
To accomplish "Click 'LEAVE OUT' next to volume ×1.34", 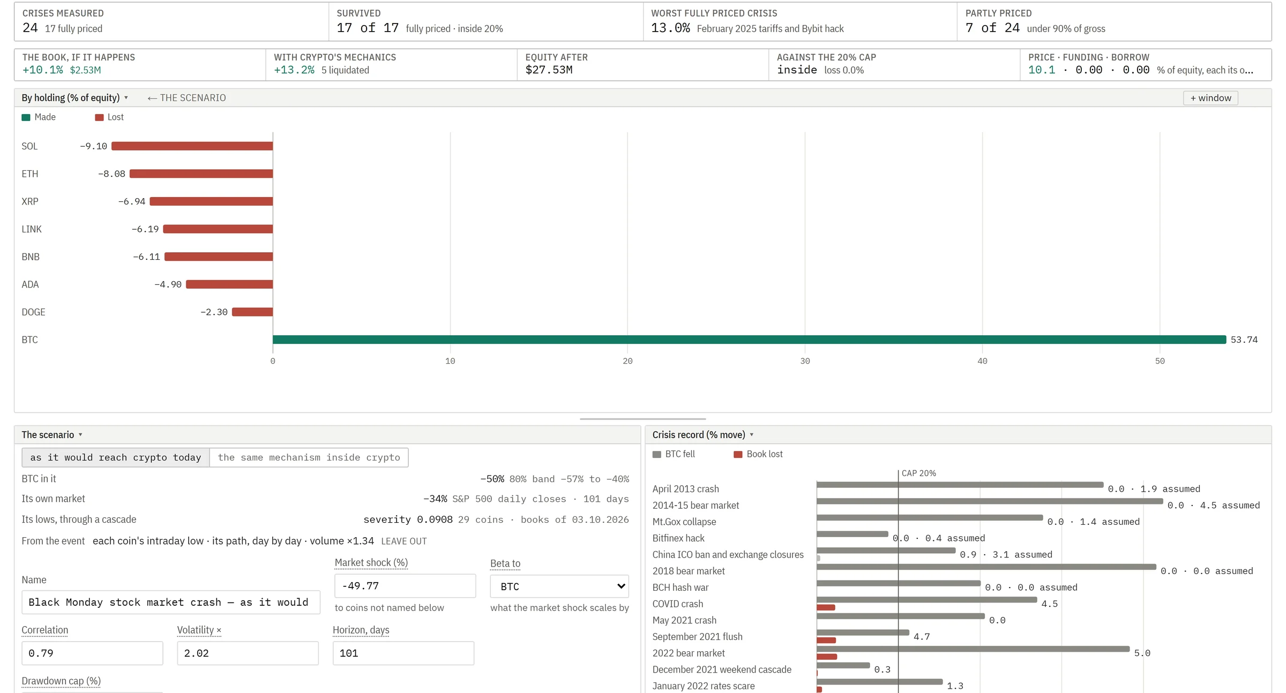I will click(404, 541).
